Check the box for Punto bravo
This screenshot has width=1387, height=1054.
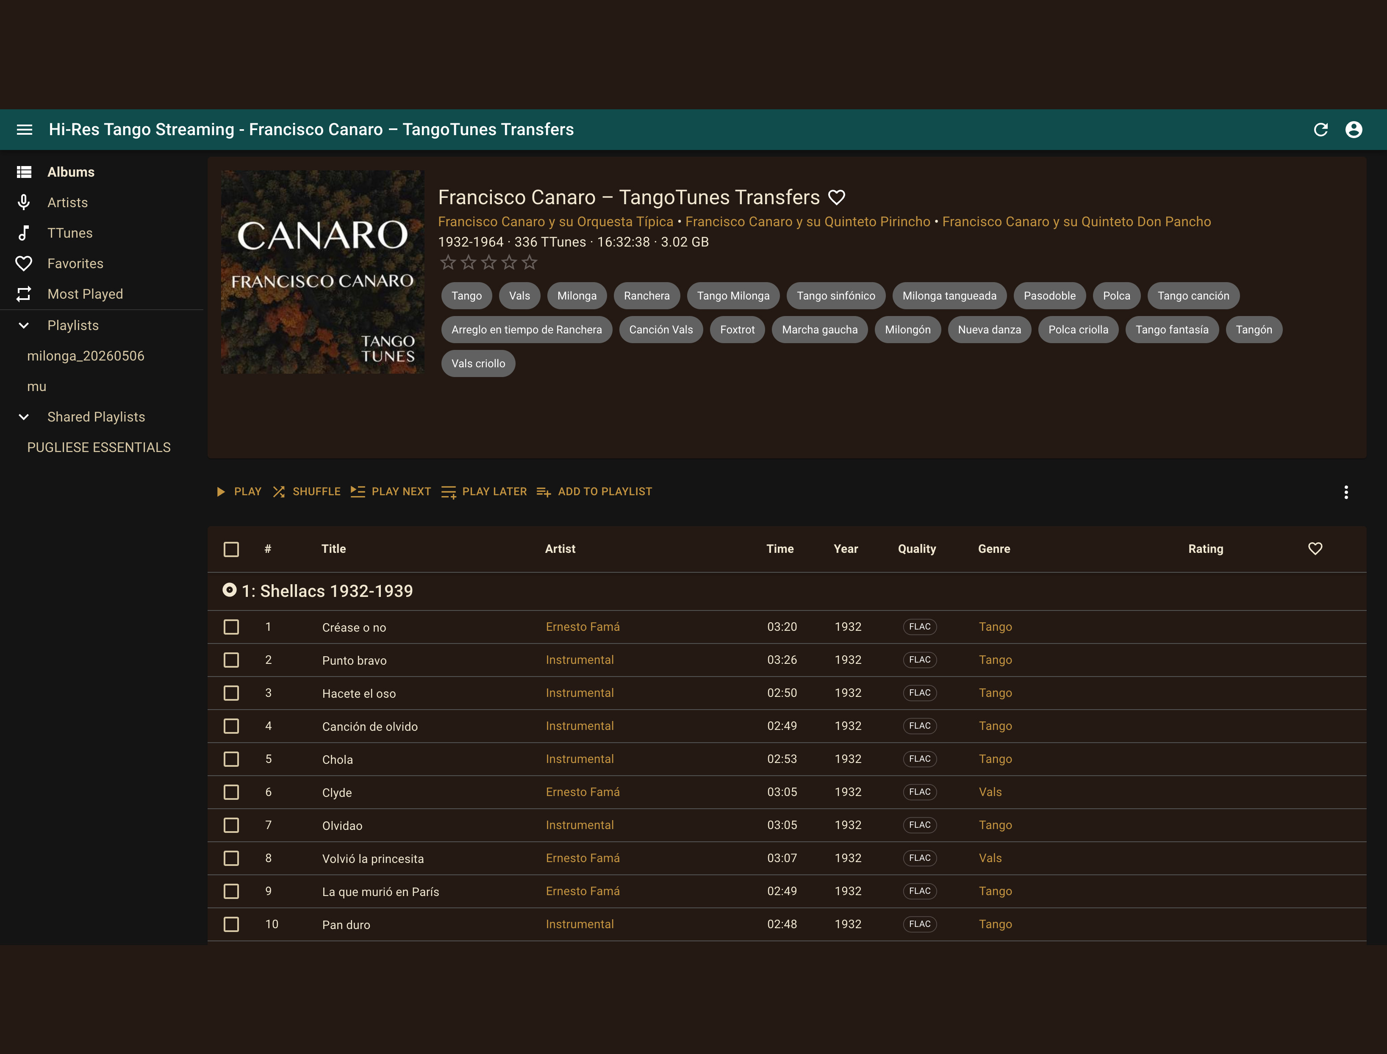coord(231,660)
